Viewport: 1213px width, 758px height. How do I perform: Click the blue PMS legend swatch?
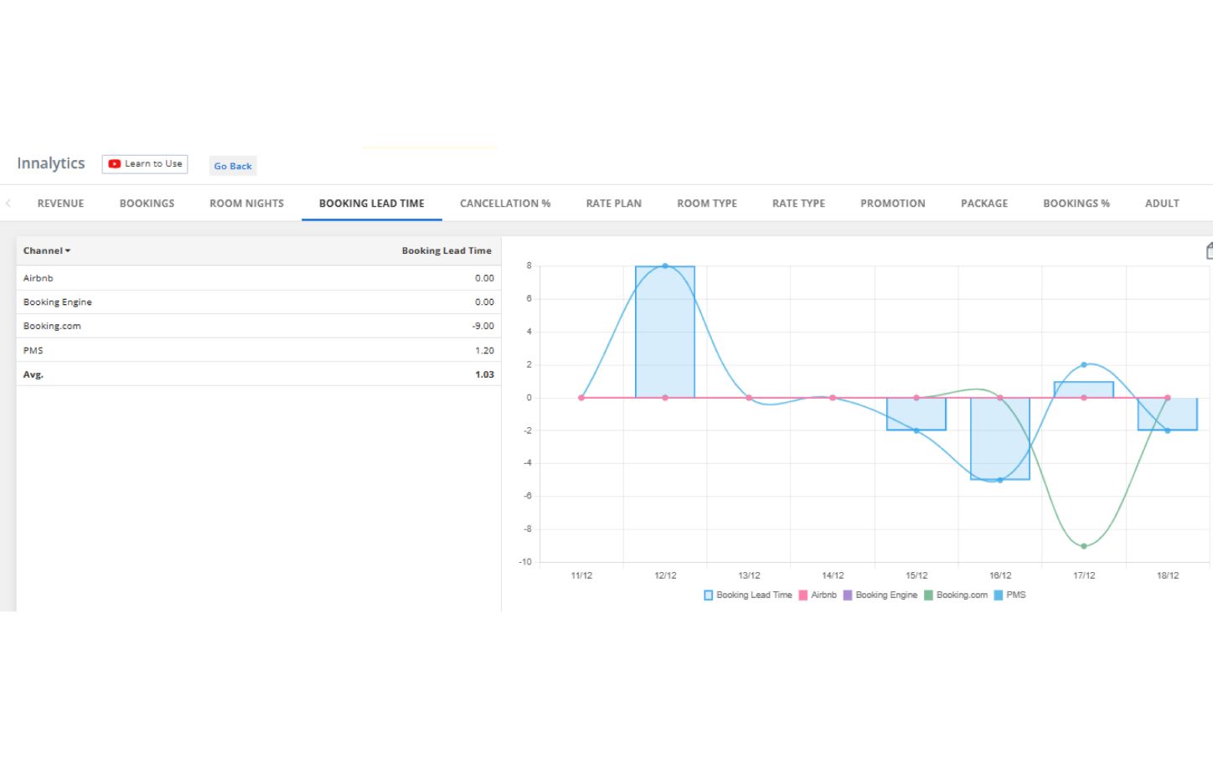point(998,596)
